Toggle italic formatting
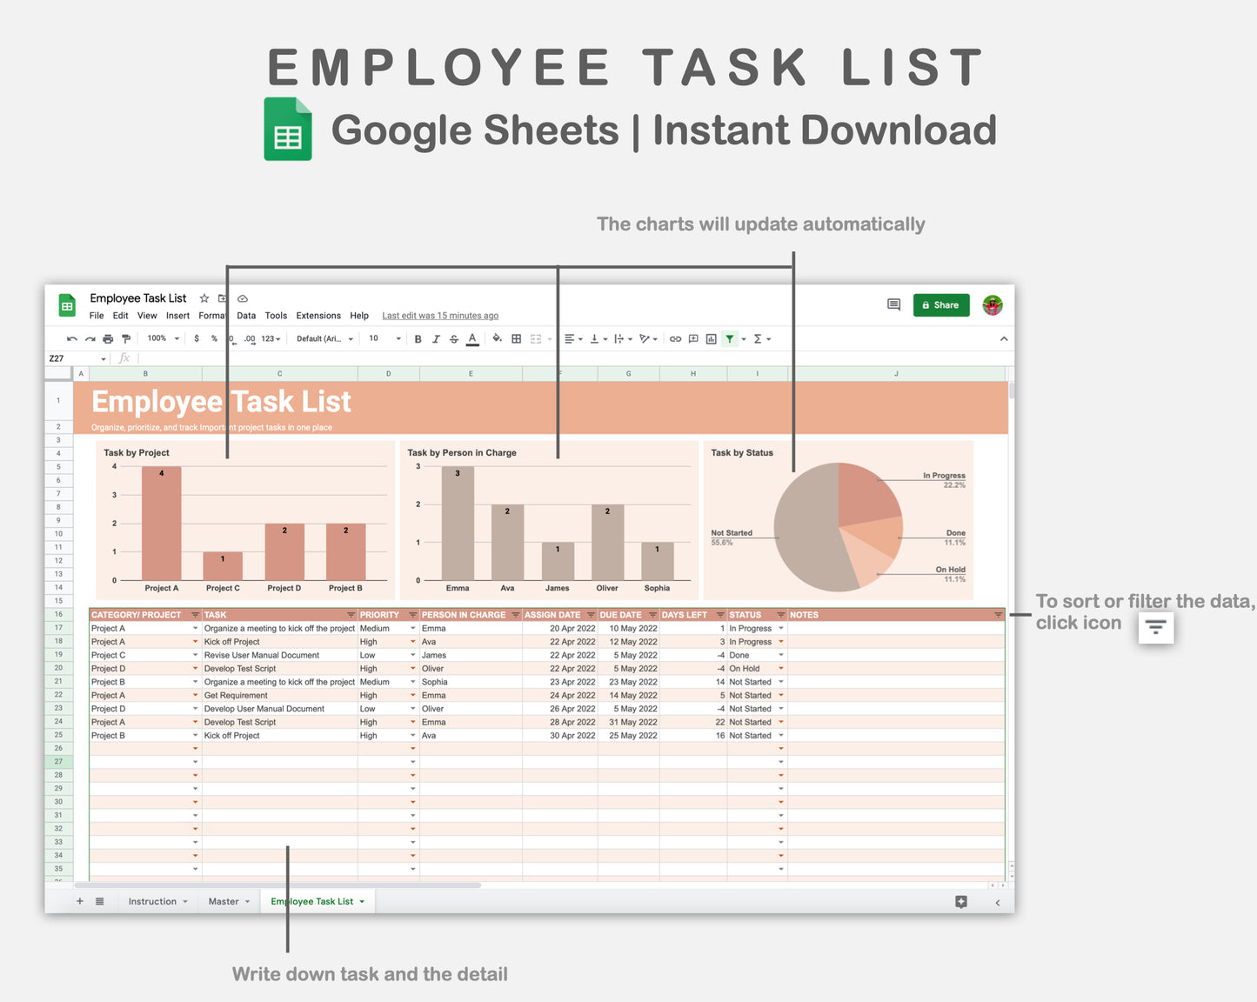Screen dimensions: 1257x1002 click(436, 339)
